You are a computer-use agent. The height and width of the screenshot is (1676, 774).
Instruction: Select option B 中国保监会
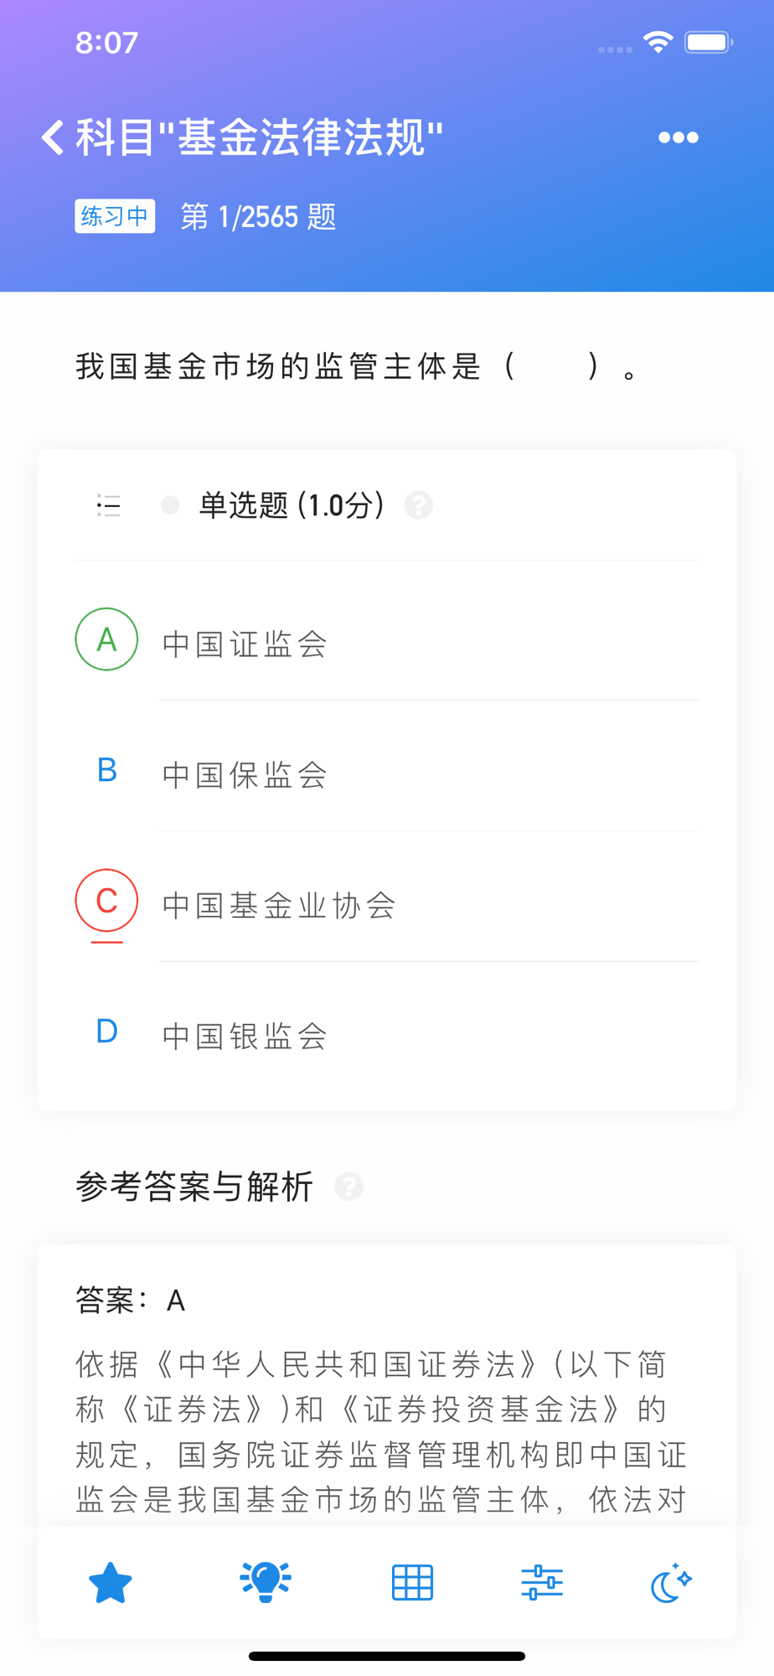click(x=387, y=770)
